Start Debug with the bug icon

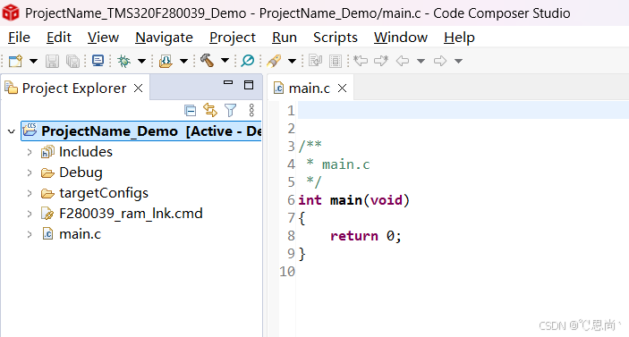(124, 61)
